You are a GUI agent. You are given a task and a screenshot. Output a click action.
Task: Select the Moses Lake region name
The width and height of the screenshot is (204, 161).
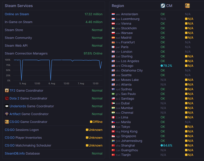click(x=130, y=80)
